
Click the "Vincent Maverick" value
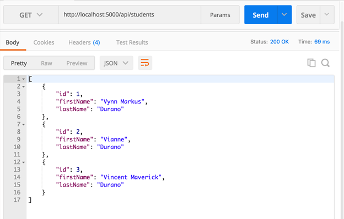pos(131,177)
